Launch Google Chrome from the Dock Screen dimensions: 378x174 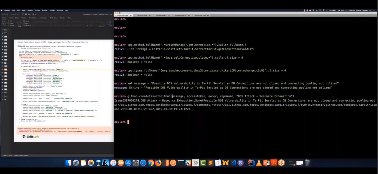(151, 163)
